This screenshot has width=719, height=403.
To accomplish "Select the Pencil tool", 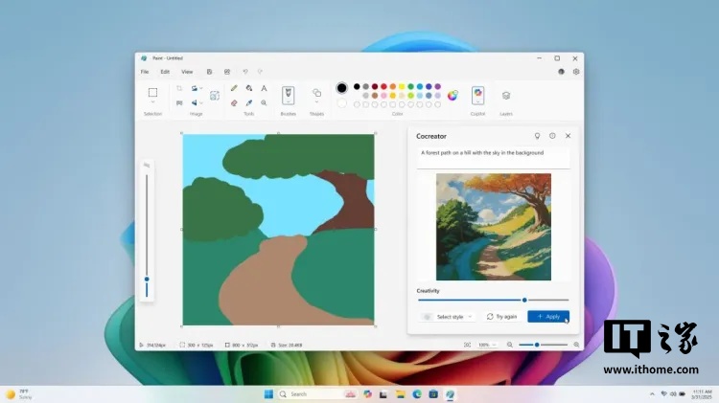I will click(234, 88).
